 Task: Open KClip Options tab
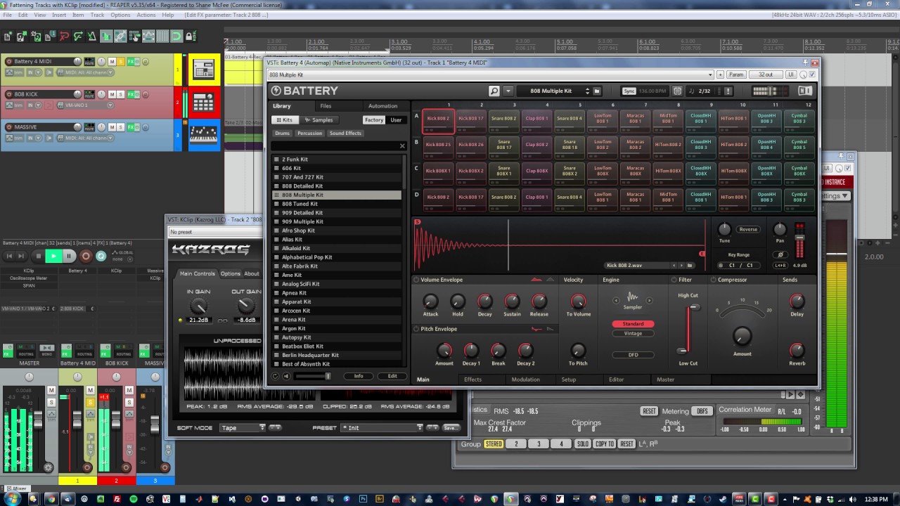[x=231, y=274]
